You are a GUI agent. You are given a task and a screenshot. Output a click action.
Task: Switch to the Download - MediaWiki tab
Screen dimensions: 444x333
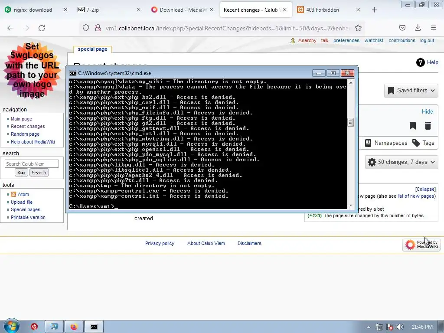tap(183, 10)
